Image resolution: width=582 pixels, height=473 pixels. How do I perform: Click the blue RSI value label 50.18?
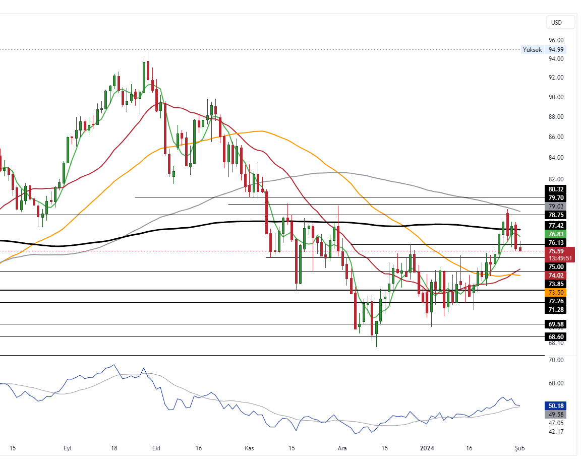coord(555,406)
